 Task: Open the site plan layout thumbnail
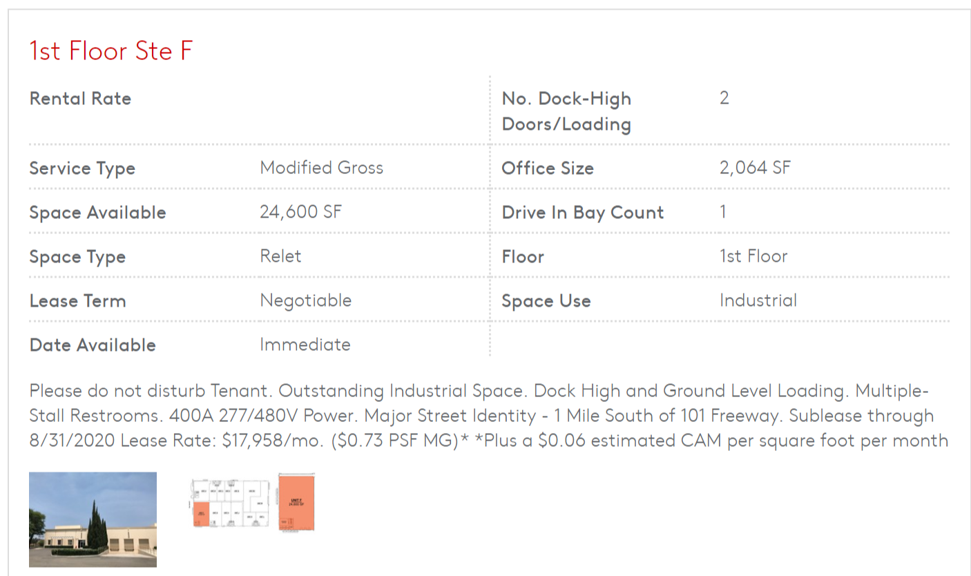pyautogui.click(x=229, y=503)
